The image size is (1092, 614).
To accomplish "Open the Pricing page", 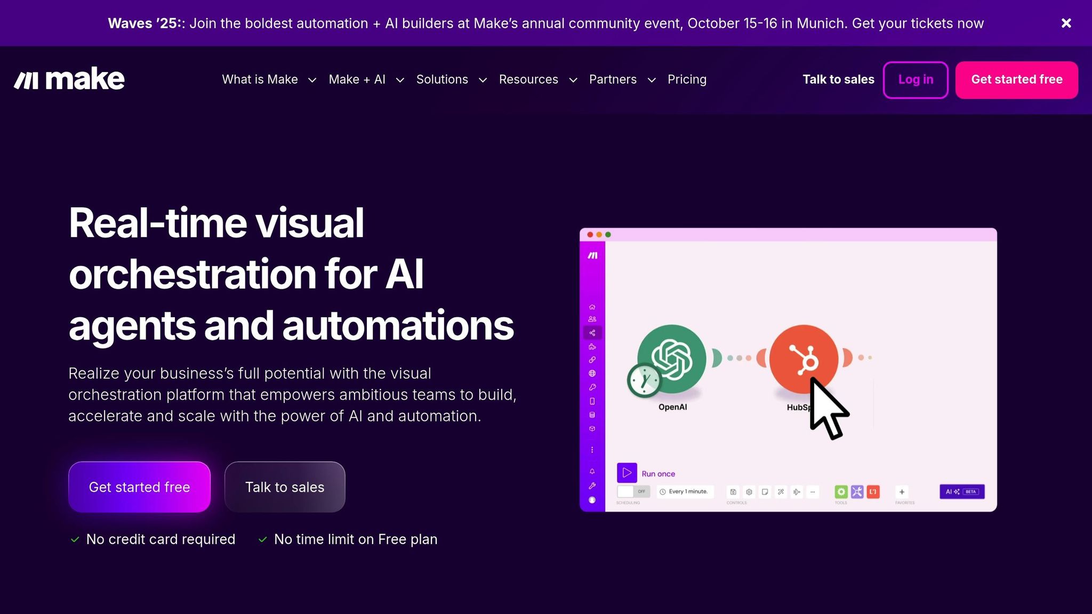I will [x=687, y=79].
